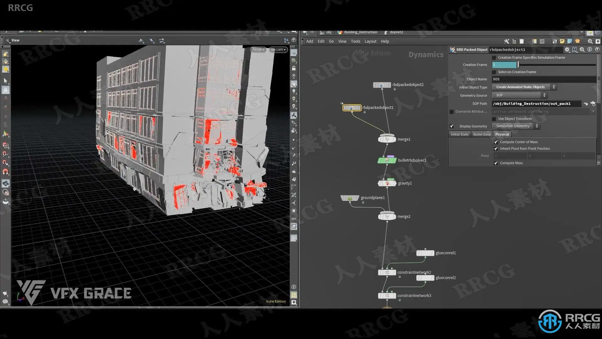Click the network search magnifier icon
Viewport: 602px width, 339px height.
(590, 41)
